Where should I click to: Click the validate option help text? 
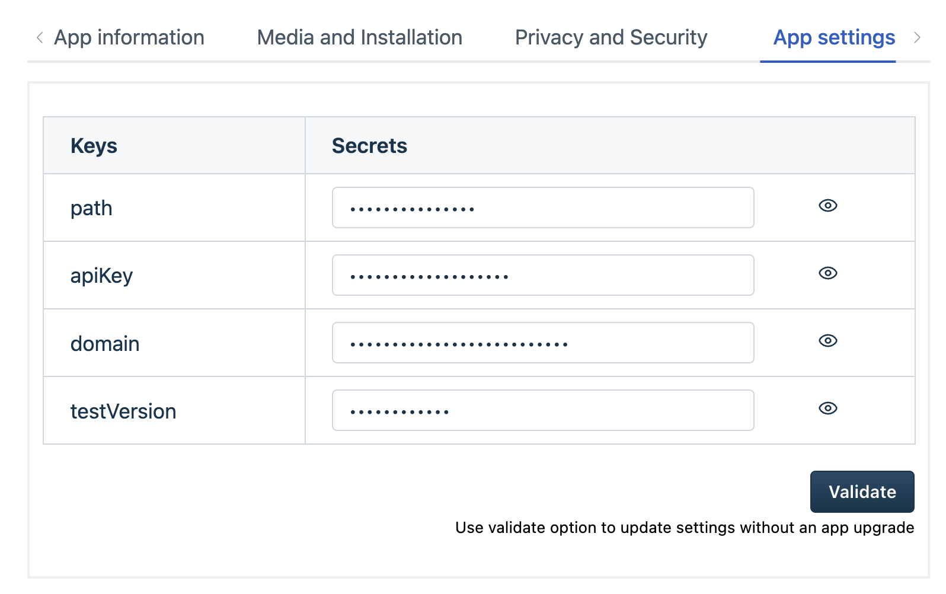click(x=685, y=528)
